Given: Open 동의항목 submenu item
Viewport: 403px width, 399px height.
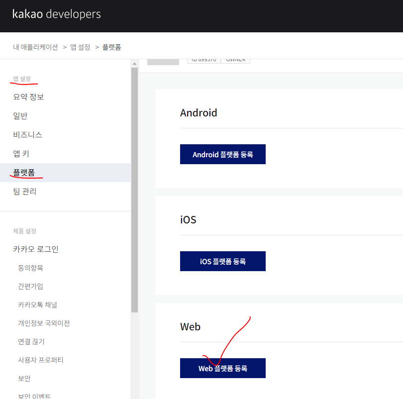Looking at the screenshot, I should pos(30,268).
